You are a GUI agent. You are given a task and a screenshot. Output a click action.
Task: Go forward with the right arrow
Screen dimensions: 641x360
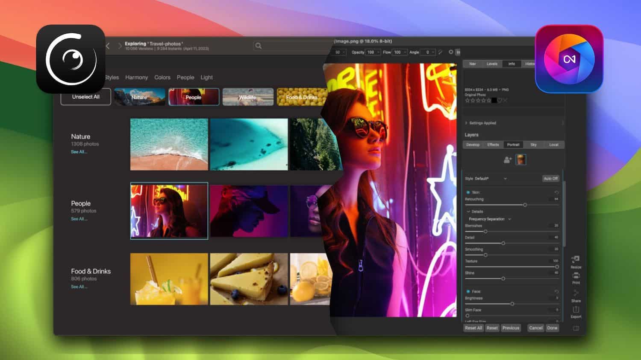coord(120,46)
